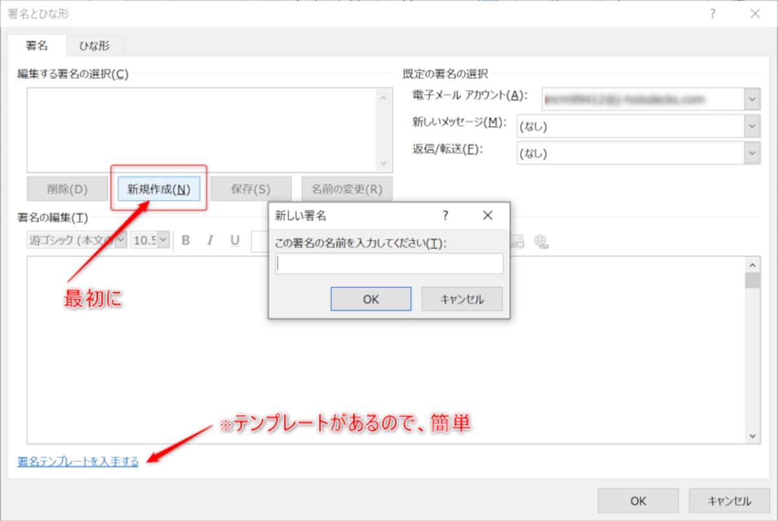The width and height of the screenshot is (778, 521).
Task: Toggle italic formatting in signature editor
Action: point(210,240)
